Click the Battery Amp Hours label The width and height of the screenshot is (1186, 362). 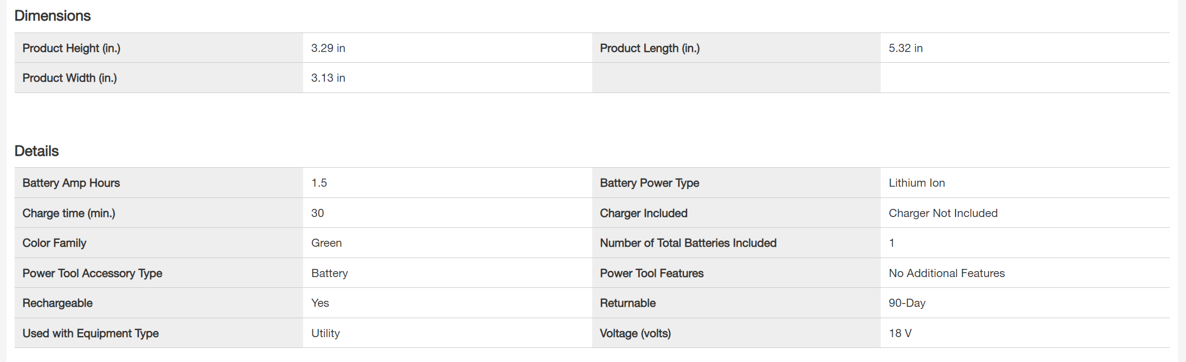[x=71, y=183]
